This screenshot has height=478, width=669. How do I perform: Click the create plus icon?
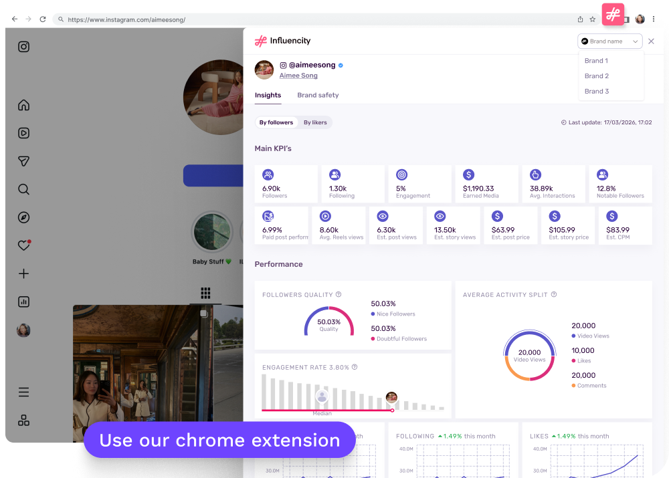pos(24,273)
